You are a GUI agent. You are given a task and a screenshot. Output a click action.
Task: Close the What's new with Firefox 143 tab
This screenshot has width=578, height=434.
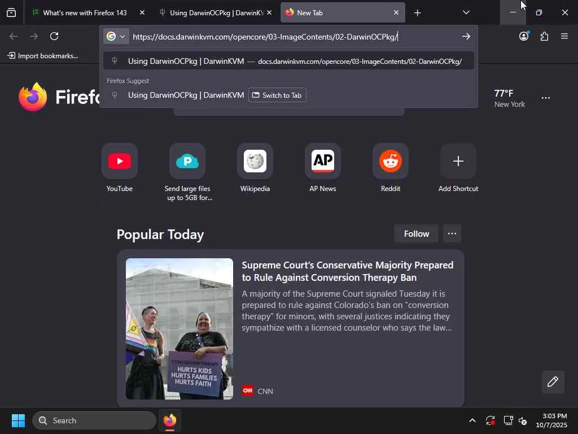coord(142,12)
